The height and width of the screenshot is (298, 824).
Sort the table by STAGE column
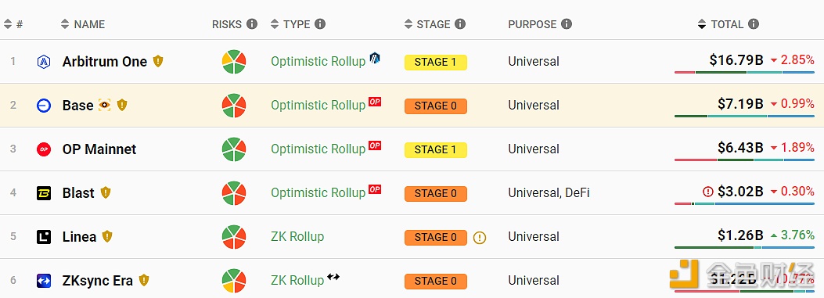428,24
